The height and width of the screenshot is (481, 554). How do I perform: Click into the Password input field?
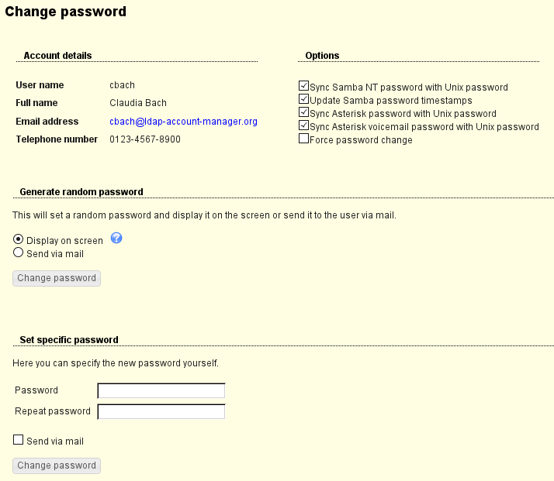[161, 390]
